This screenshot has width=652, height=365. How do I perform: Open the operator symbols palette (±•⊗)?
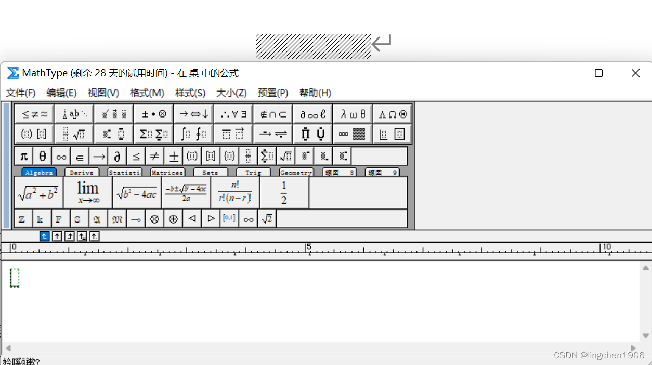point(154,114)
